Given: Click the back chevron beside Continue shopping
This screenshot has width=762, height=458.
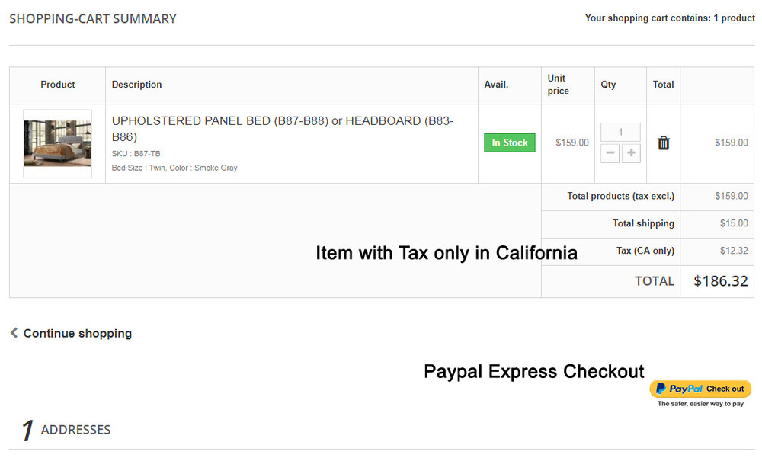Looking at the screenshot, I should point(12,333).
